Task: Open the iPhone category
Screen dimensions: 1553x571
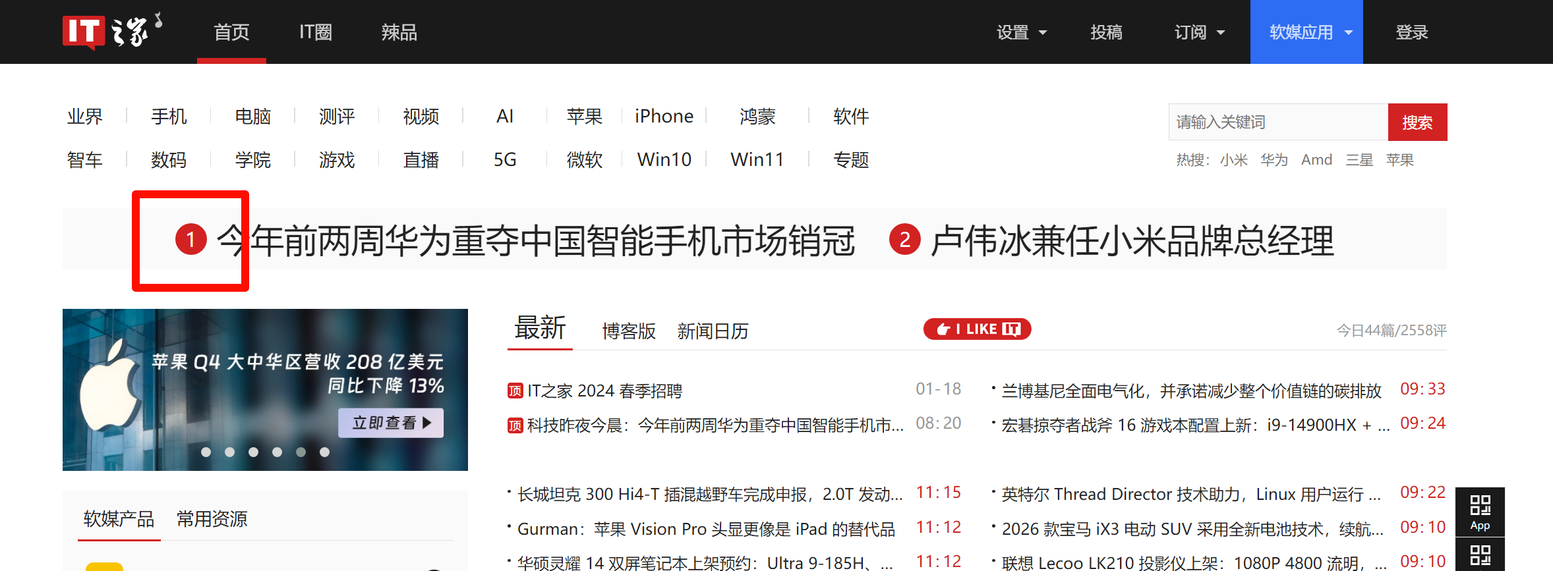Action: [664, 117]
